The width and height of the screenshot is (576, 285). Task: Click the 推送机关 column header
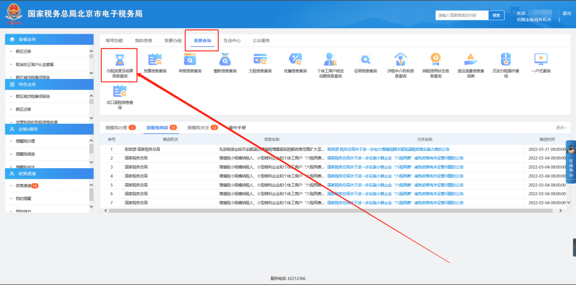point(171,139)
